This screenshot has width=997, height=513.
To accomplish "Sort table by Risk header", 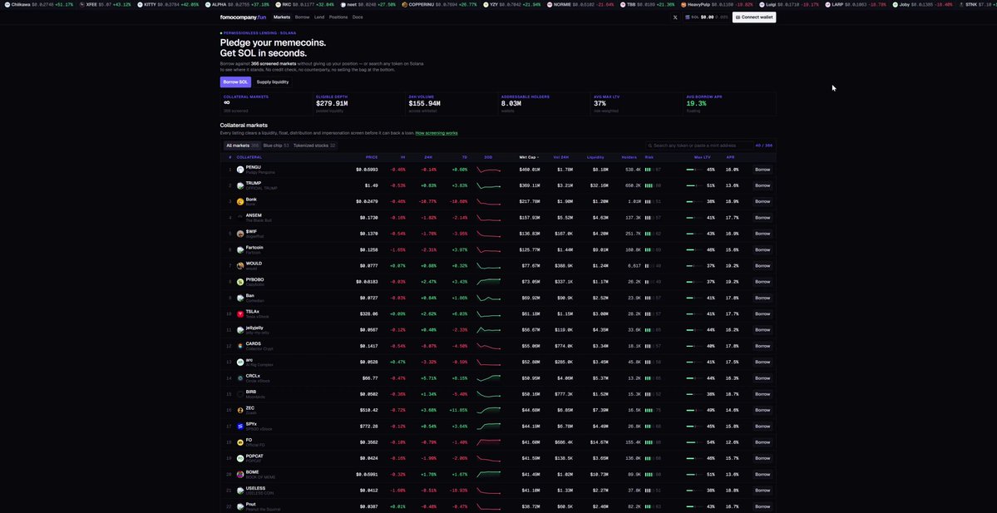I will pyautogui.click(x=649, y=157).
